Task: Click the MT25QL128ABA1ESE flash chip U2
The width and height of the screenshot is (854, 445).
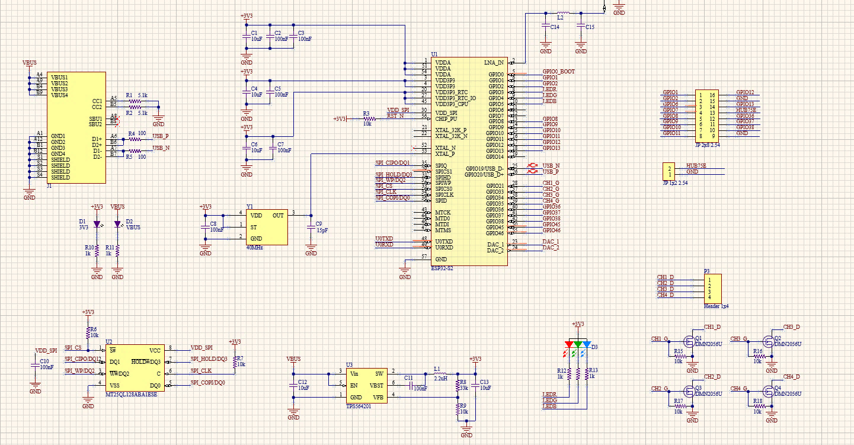Action: click(x=136, y=367)
